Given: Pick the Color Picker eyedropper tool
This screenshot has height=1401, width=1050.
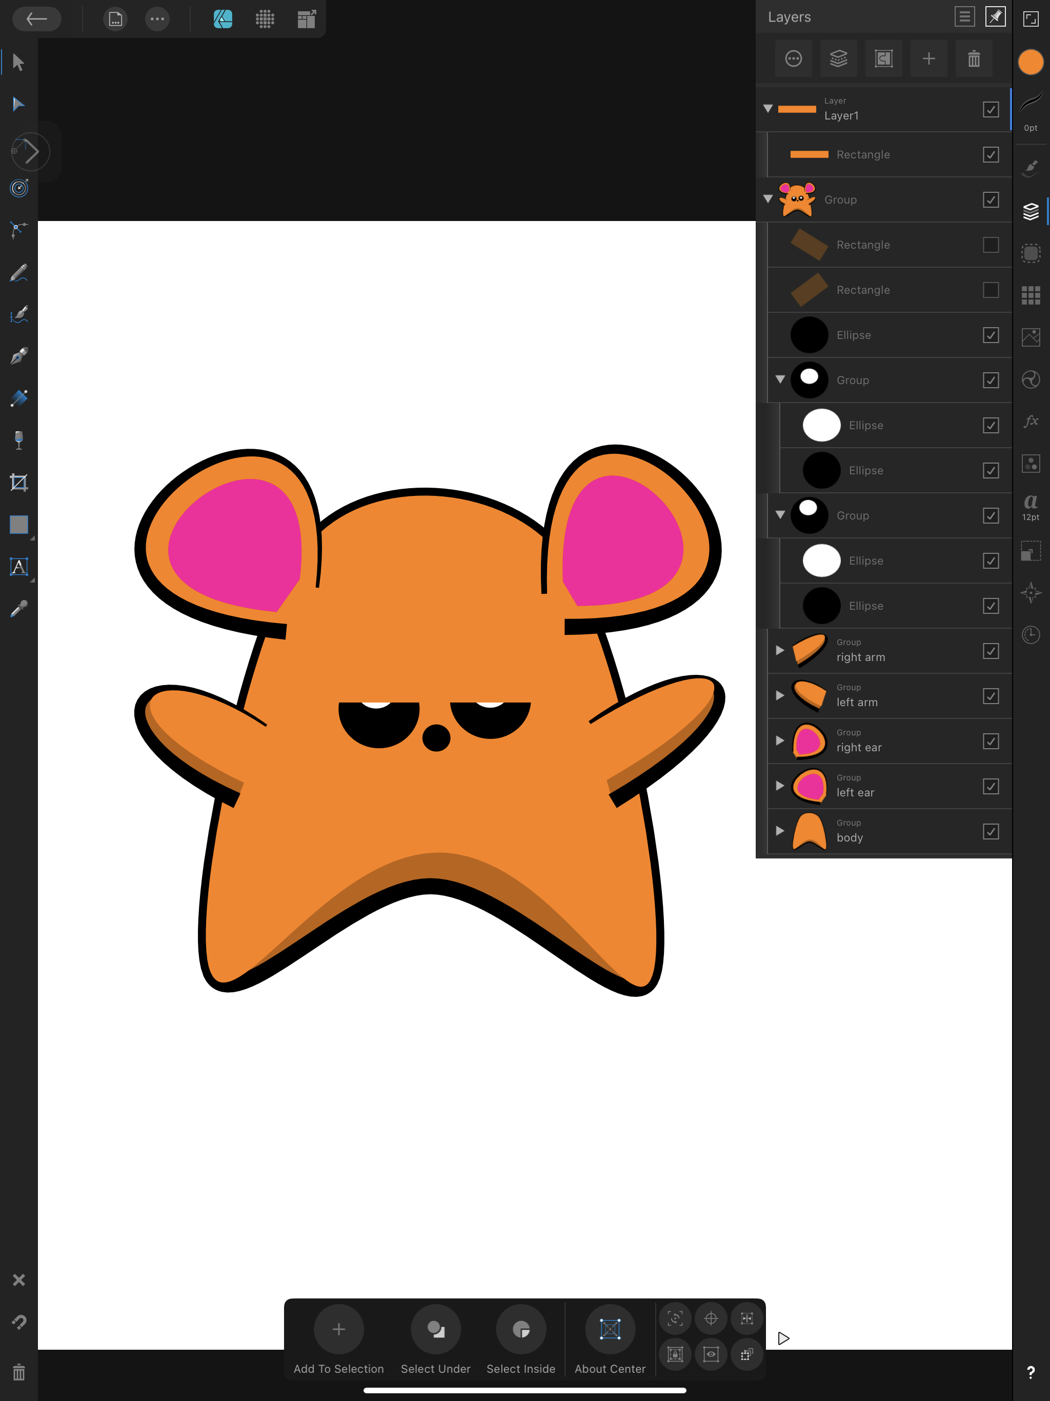Looking at the screenshot, I should coord(18,609).
